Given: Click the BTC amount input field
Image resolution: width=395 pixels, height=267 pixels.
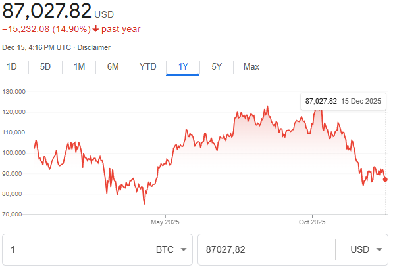Looking at the screenshot, I should [x=71, y=250].
